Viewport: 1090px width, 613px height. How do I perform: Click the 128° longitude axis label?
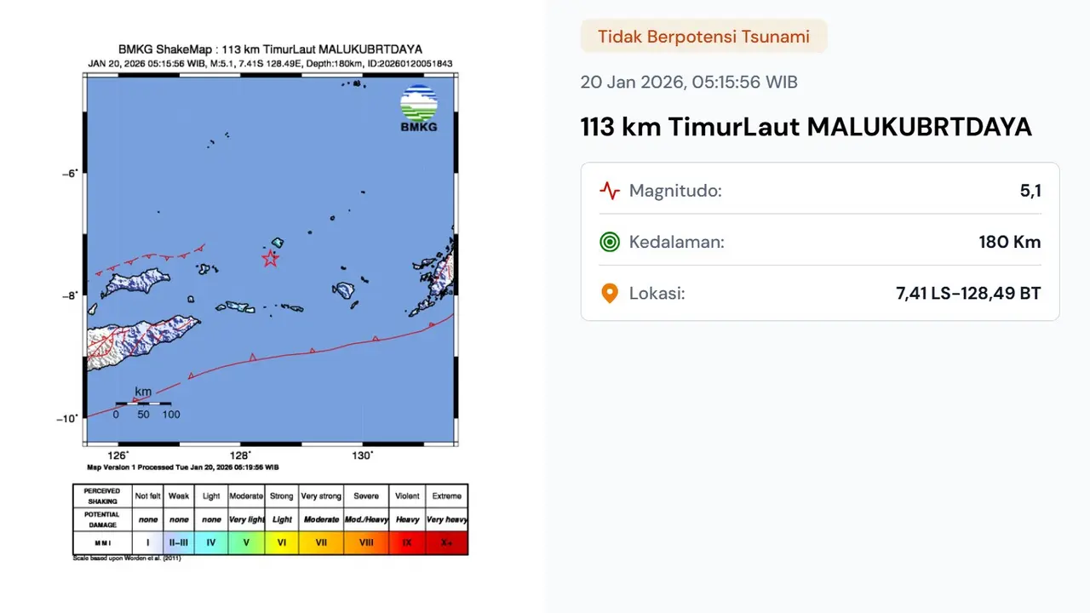click(241, 455)
